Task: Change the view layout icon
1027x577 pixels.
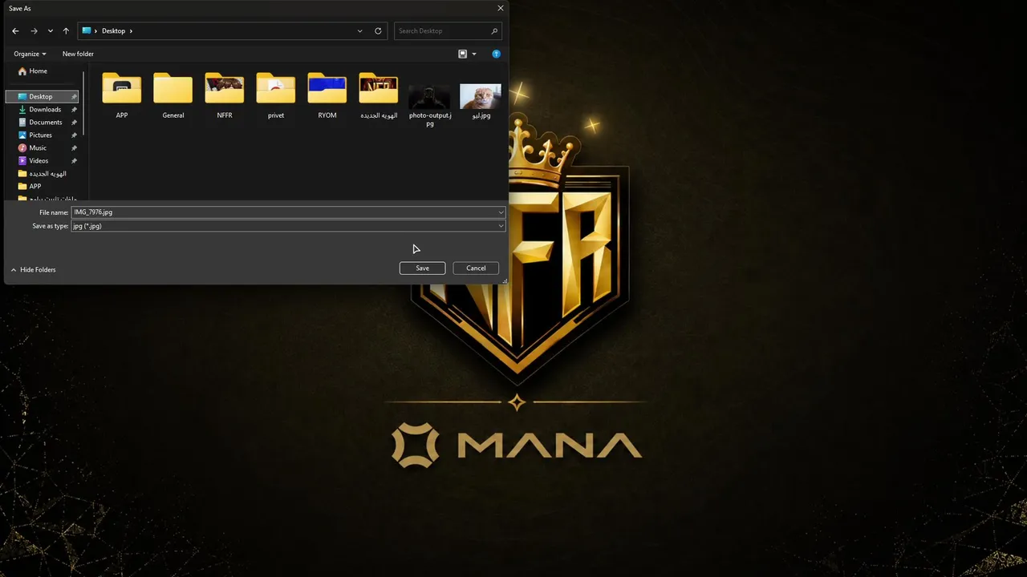Action: point(462,54)
